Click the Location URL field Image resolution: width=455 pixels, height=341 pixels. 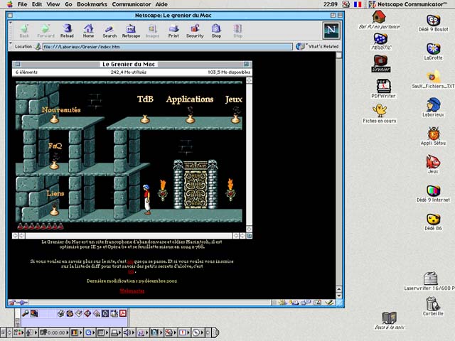[168, 47]
